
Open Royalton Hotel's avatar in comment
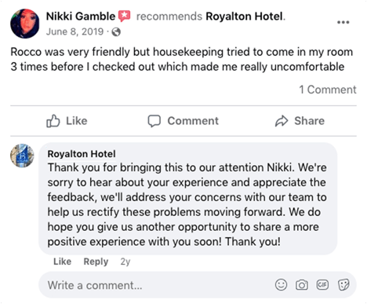pos(22,156)
